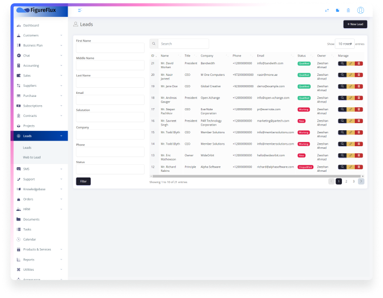This screenshot has width=383, height=298.
Task: View lead Mr. Richard Rabins magnifier icon
Action: pos(342,167)
